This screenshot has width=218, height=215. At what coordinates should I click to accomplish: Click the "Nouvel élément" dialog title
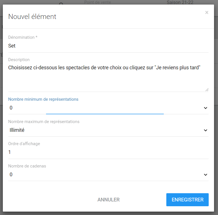(32, 16)
